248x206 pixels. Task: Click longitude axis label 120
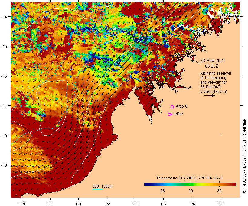(50, 204)
